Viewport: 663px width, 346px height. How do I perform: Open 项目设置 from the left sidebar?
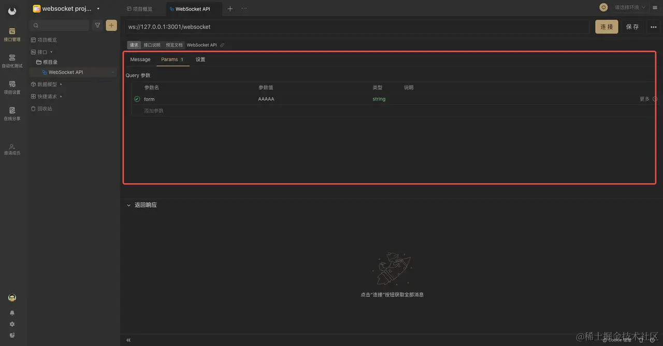click(12, 86)
